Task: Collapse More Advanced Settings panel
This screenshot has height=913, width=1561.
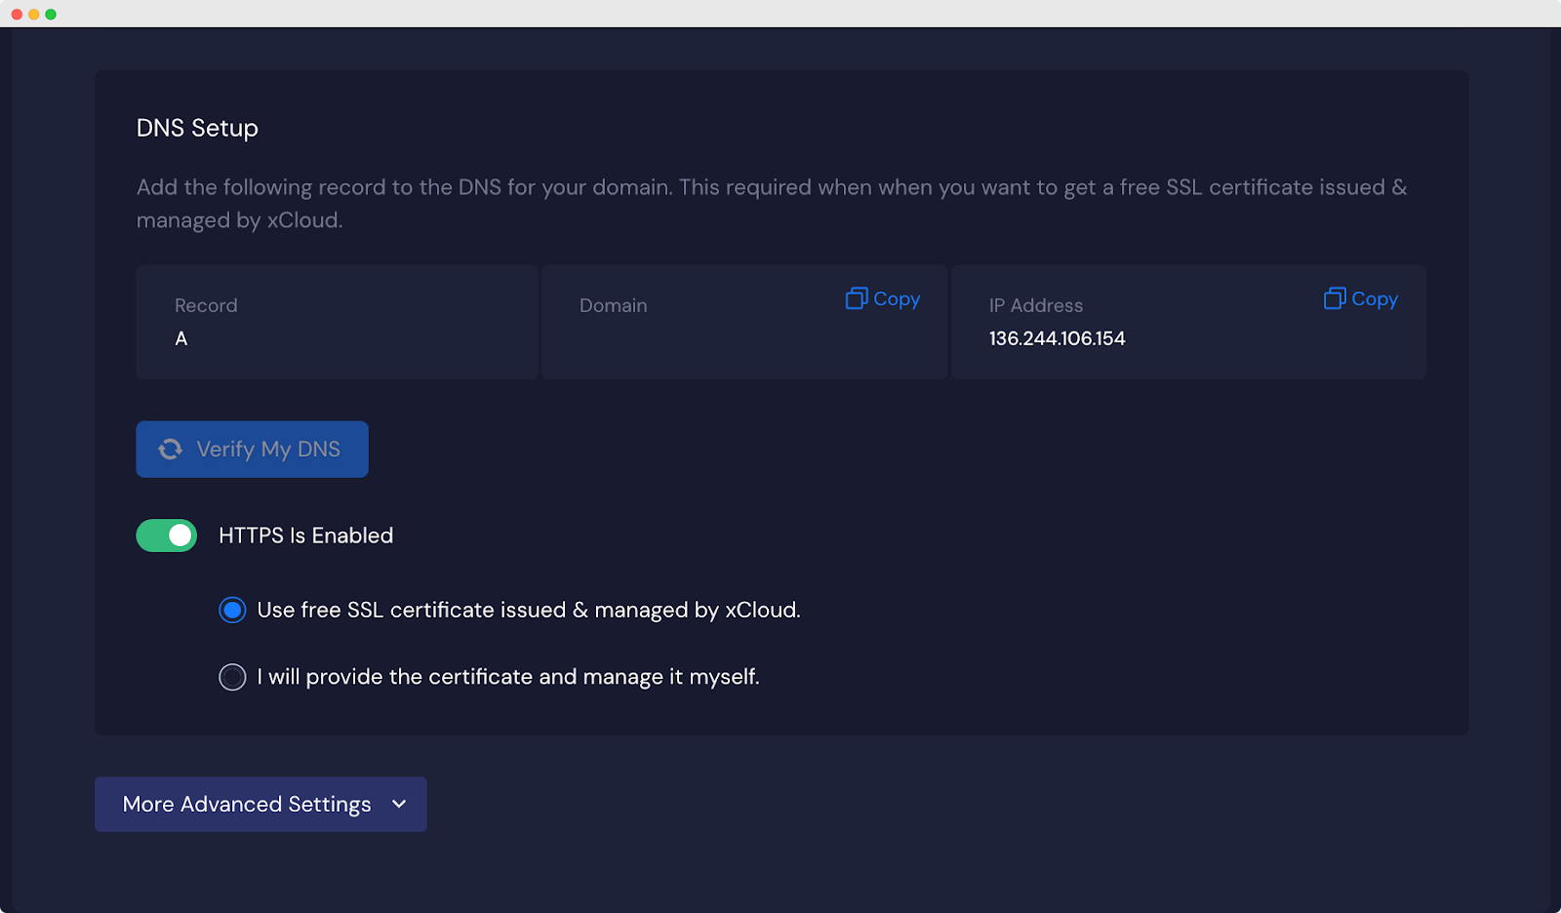Action: pos(260,805)
